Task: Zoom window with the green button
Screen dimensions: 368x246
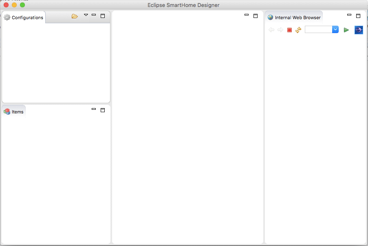Action: coord(22,5)
